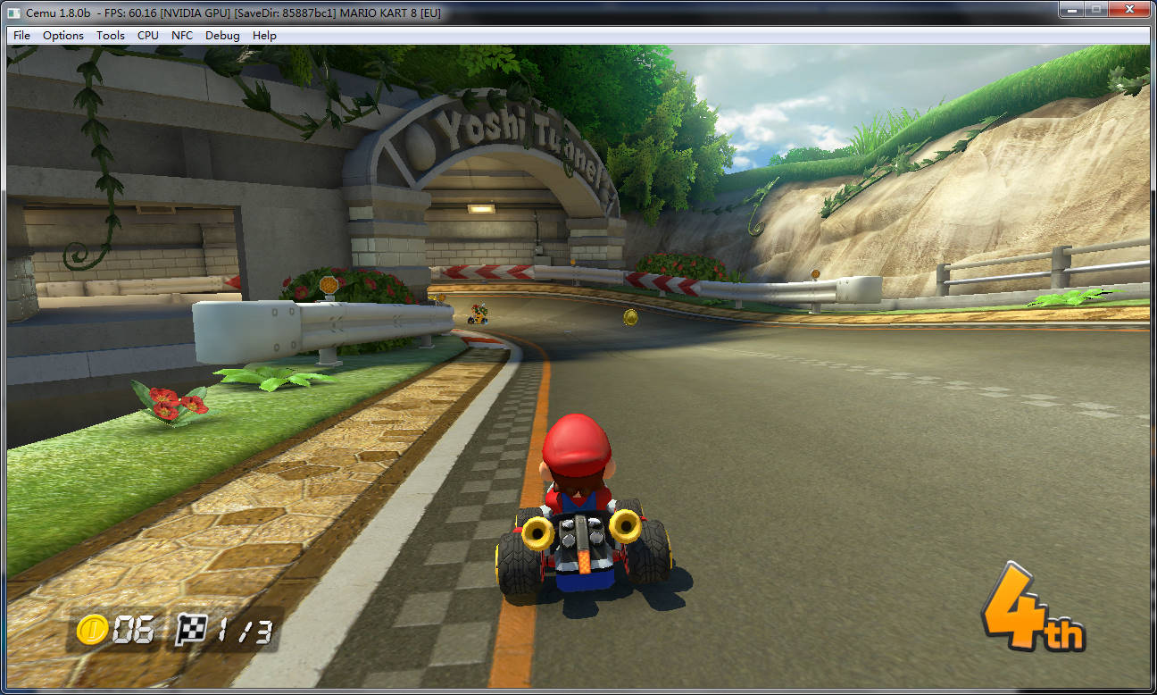Click the floating gold coin on the track
1157x695 pixels.
pyautogui.click(x=631, y=316)
